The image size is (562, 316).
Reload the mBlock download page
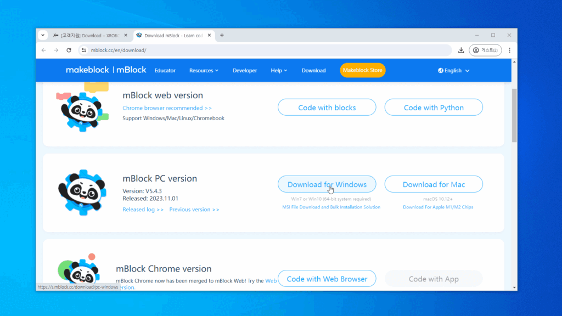click(x=69, y=50)
